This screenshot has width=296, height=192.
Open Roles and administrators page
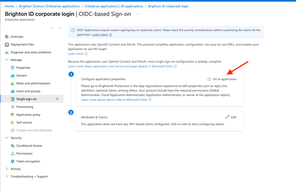click(x=33, y=83)
